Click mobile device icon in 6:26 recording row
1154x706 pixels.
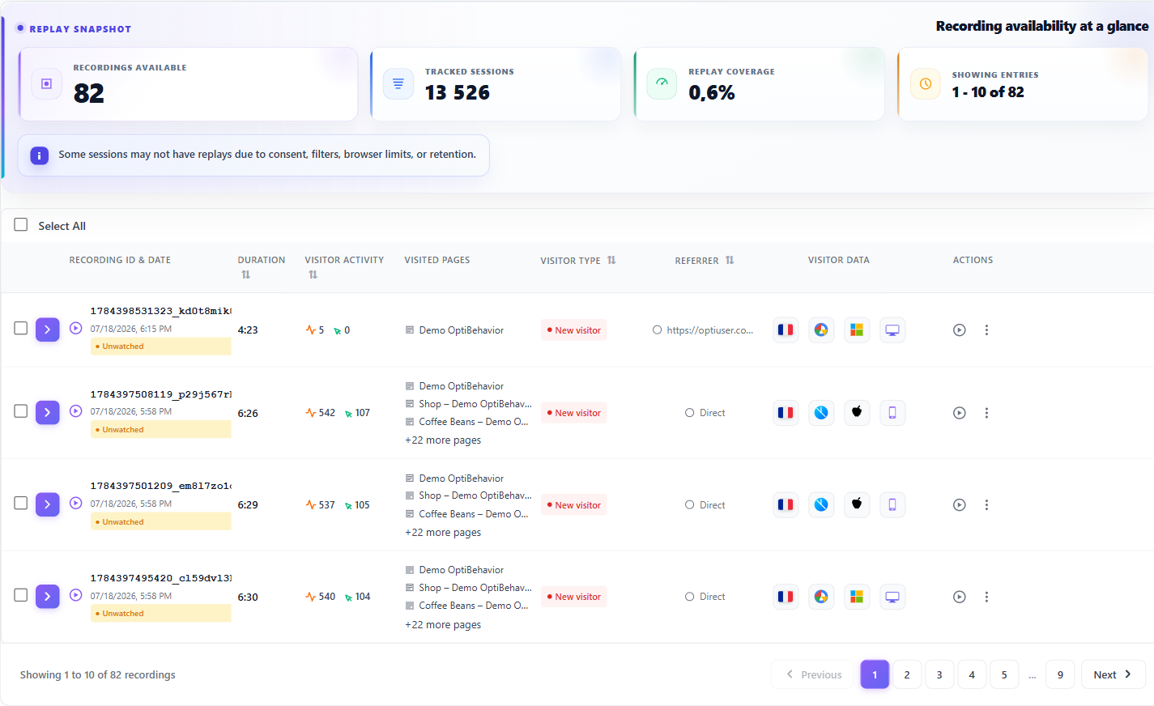point(892,413)
